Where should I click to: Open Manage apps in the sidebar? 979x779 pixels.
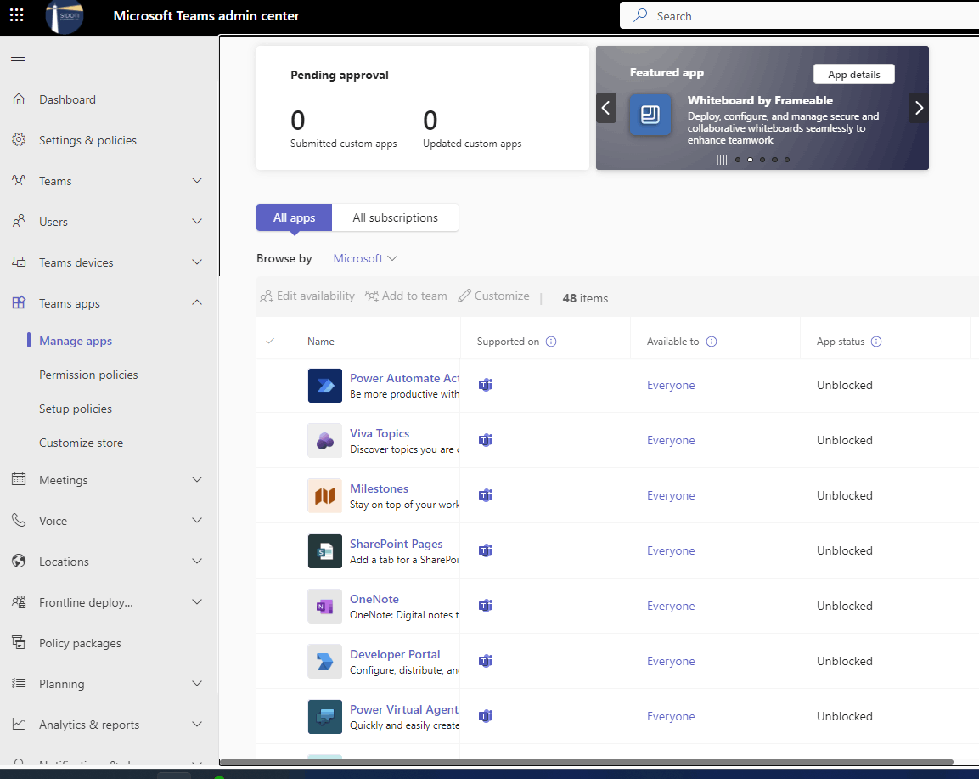pos(76,341)
